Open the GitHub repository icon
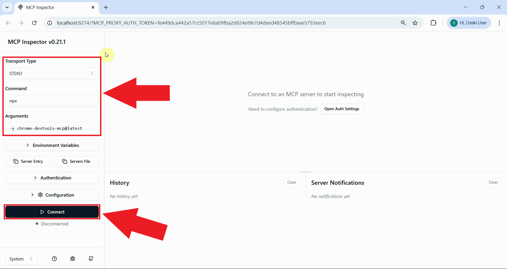Screen dimensions: 507x269 point(91,259)
